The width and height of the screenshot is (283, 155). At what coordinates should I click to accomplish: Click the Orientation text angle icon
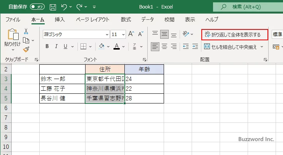click(x=186, y=34)
